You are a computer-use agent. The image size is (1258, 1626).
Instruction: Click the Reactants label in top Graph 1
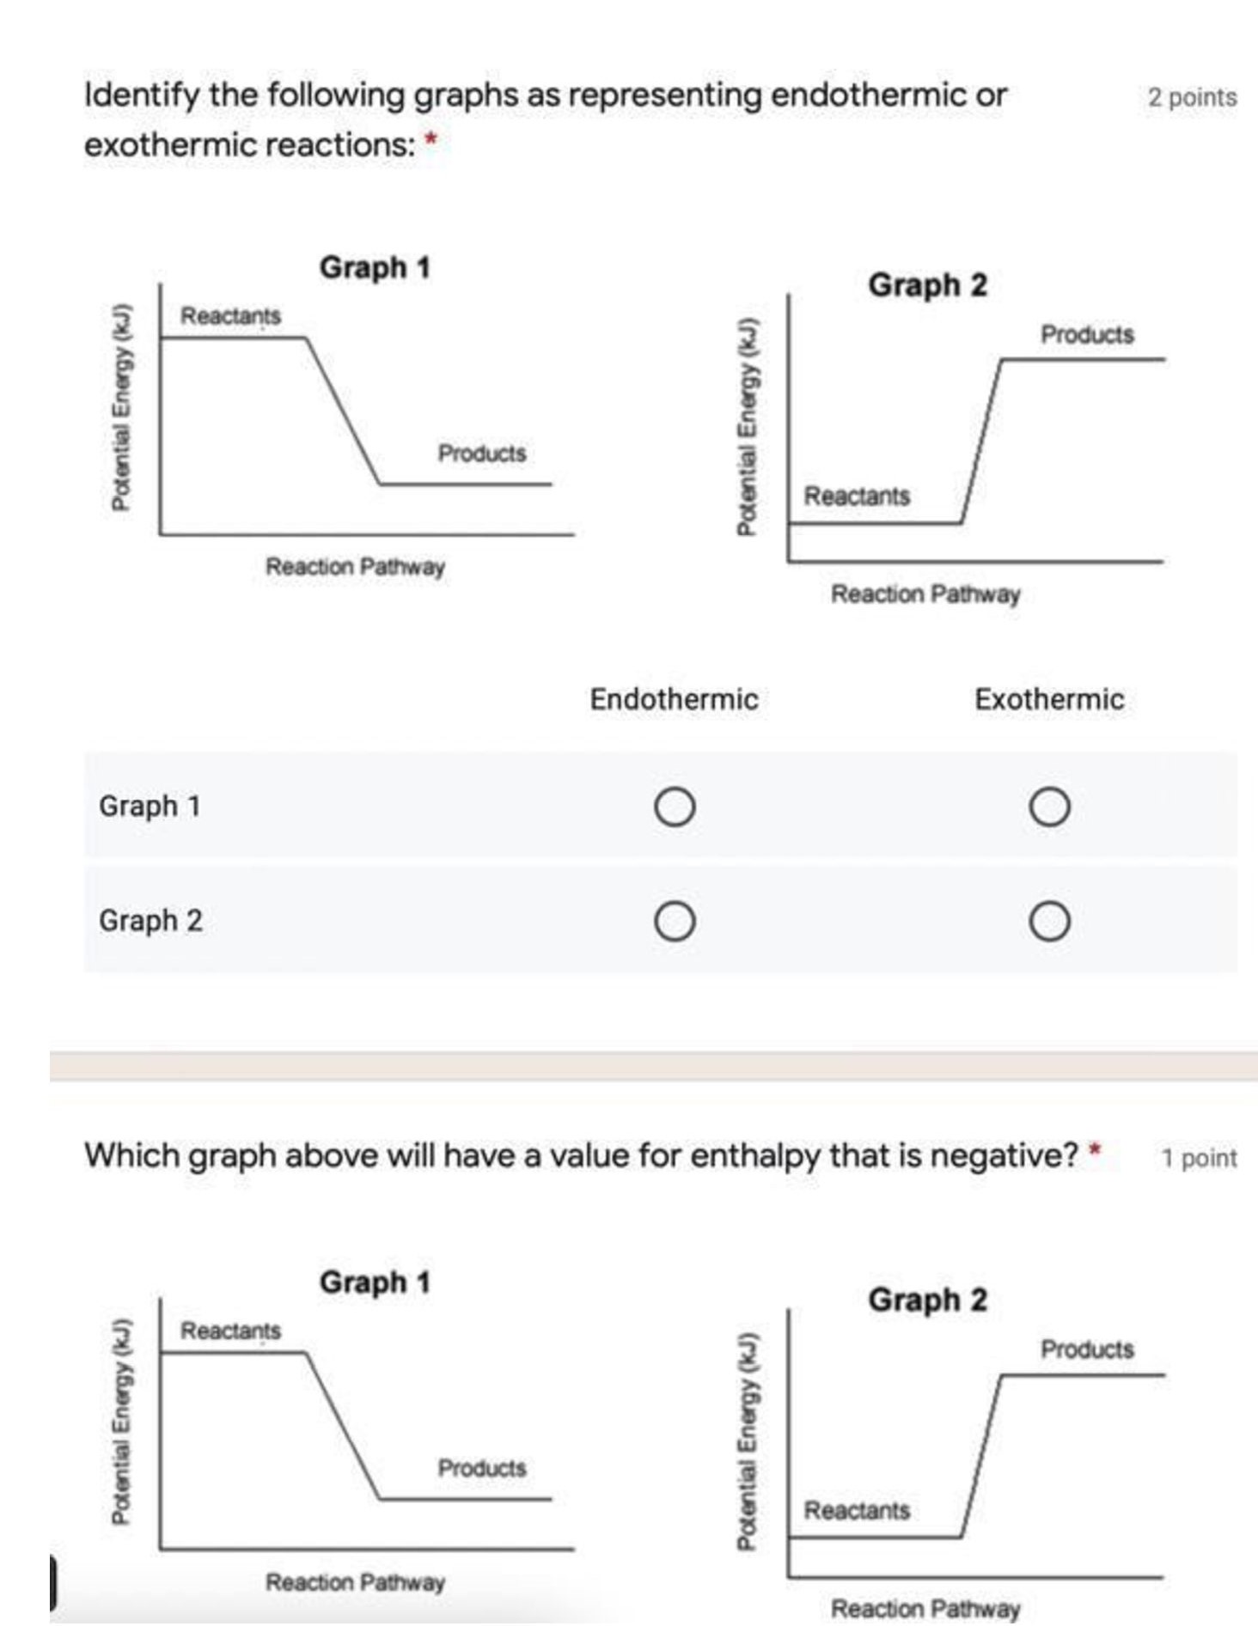pyautogui.click(x=230, y=316)
